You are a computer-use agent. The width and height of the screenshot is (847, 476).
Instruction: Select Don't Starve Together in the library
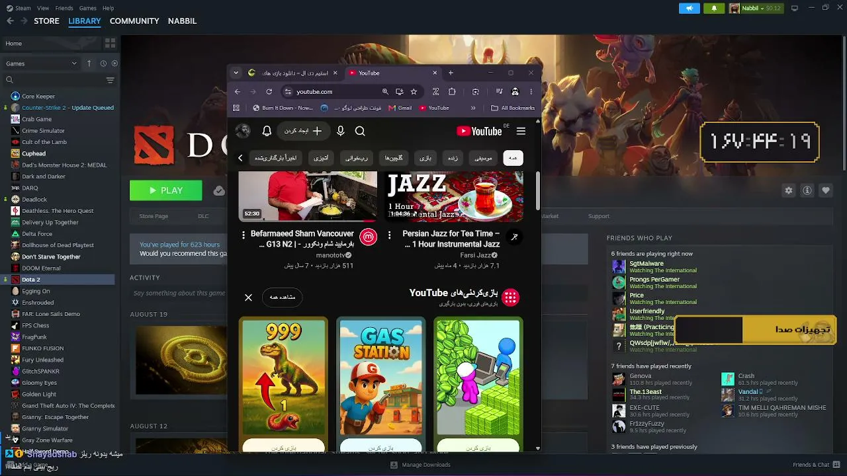(x=51, y=257)
